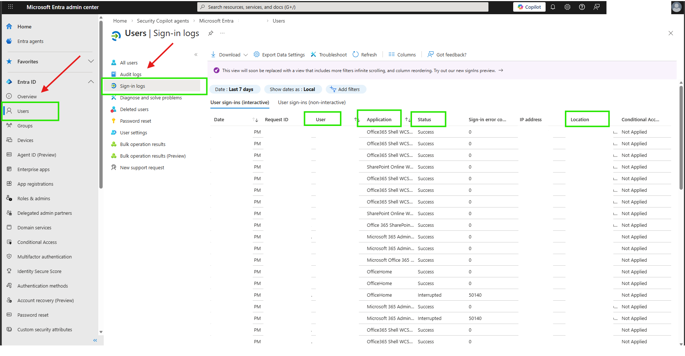Collapse the Entra ID section

pyautogui.click(x=91, y=82)
